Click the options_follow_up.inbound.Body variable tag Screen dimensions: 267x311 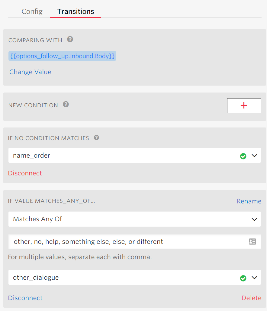[x=62, y=56]
